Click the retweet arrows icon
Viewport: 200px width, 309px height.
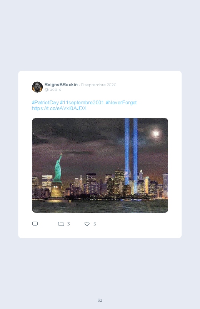61,224
